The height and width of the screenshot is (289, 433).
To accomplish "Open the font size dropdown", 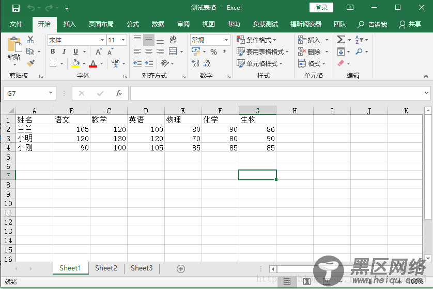I will [x=123, y=40].
